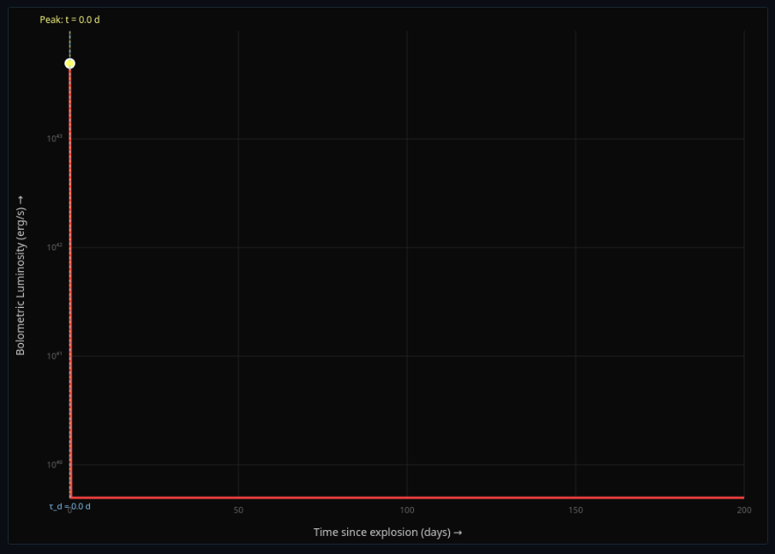
Task: Click the 10^41 y-axis tick label
Action: point(56,355)
